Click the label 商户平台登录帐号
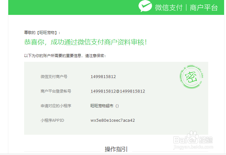 56,91
